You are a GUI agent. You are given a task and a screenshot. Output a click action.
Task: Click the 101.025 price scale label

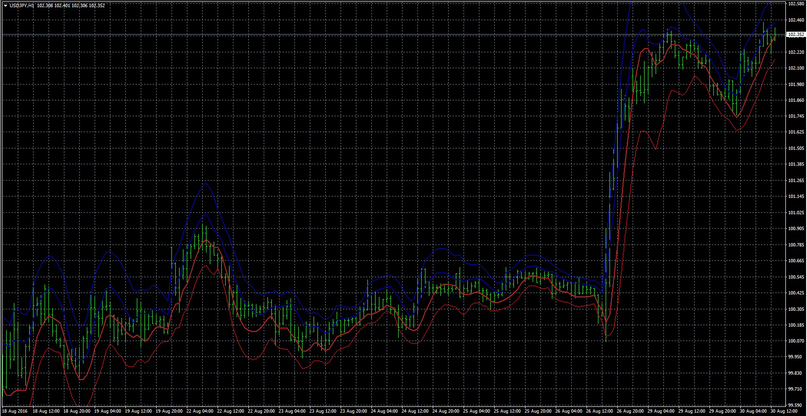(x=796, y=213)
